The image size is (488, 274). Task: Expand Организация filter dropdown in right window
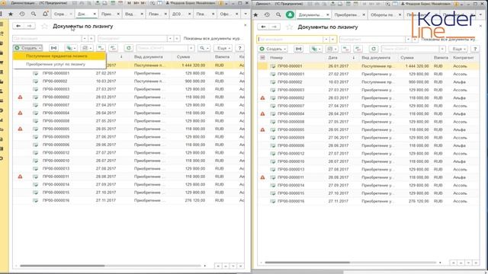coord(326,40)
